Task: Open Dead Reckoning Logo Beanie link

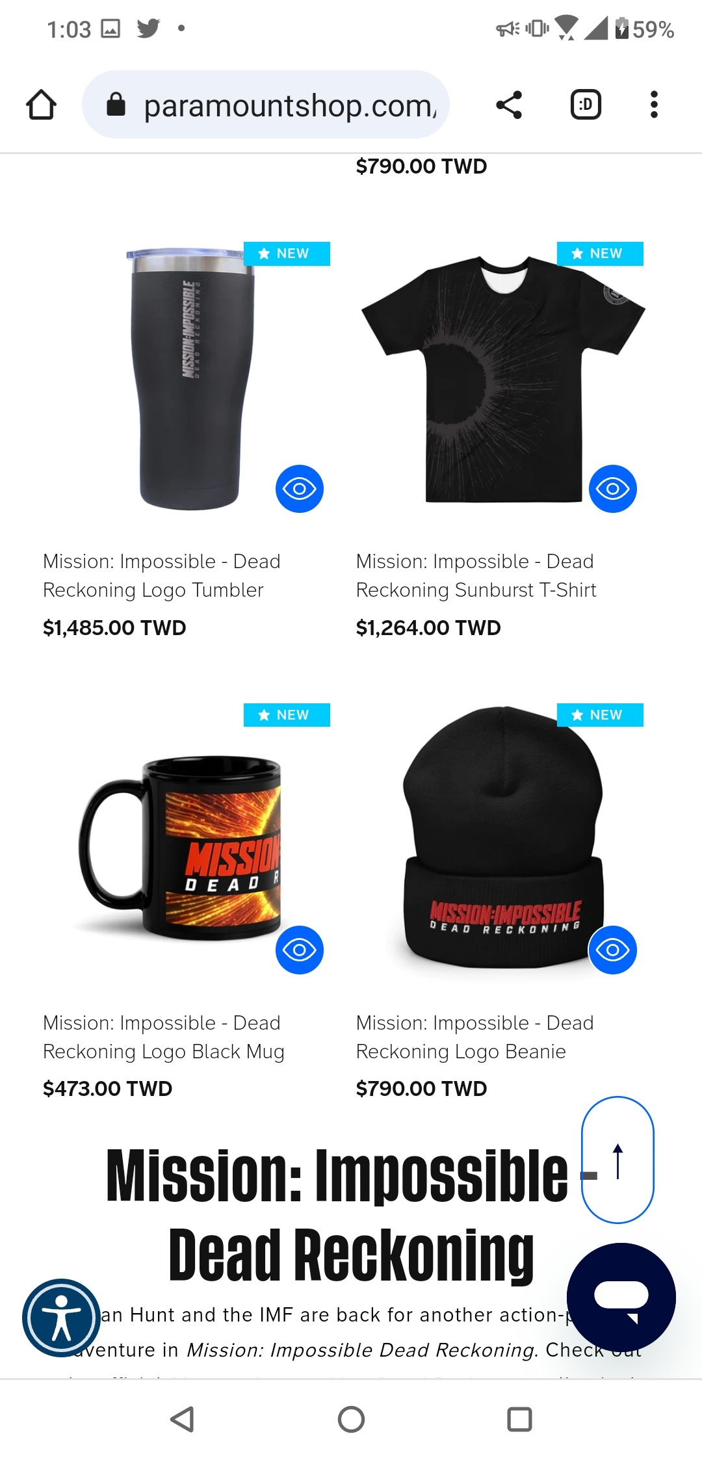Action: coord(475,1037)
